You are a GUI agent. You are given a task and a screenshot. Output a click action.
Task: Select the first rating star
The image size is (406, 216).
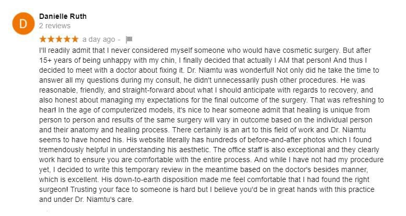pos(43,39)
